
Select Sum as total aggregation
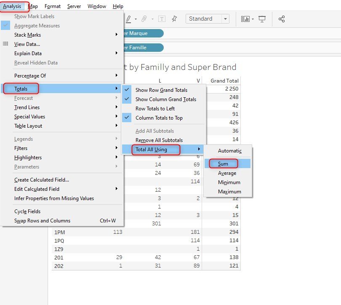227,163
